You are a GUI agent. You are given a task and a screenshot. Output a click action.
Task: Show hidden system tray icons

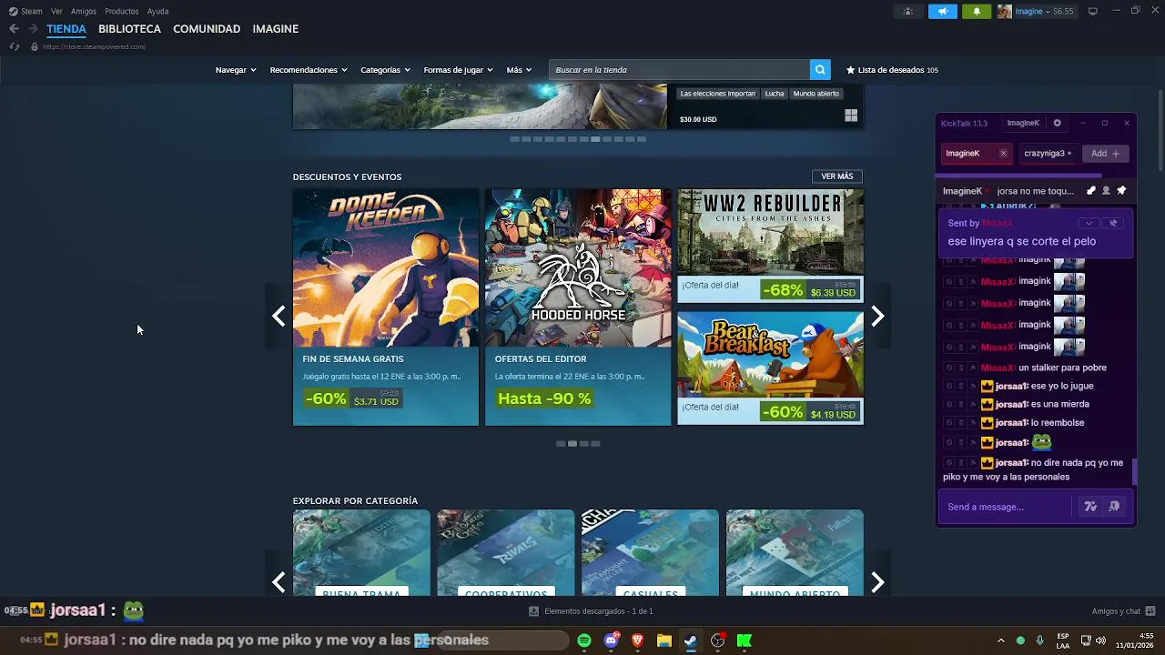pyautogui.click(x=1000, y=640)
